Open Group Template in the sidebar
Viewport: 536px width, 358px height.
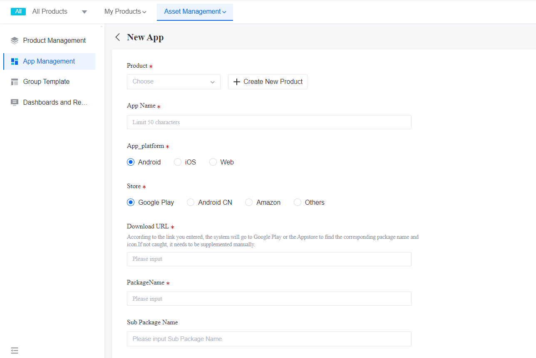(x=46, y=82)
